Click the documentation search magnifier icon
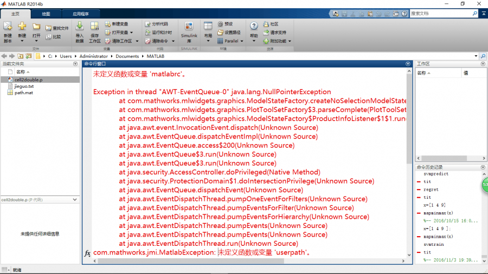This screenshot has width=488, height=274. [x=474, y=14]
